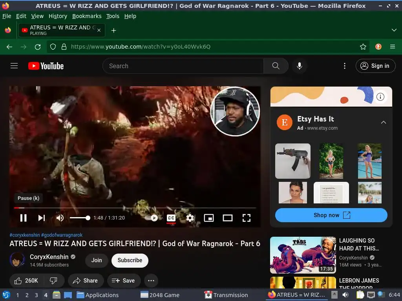The width and height of the screenshot is (402, 301).
Task: Enable miniplayer mode
Action: click(x=209, y=218)
